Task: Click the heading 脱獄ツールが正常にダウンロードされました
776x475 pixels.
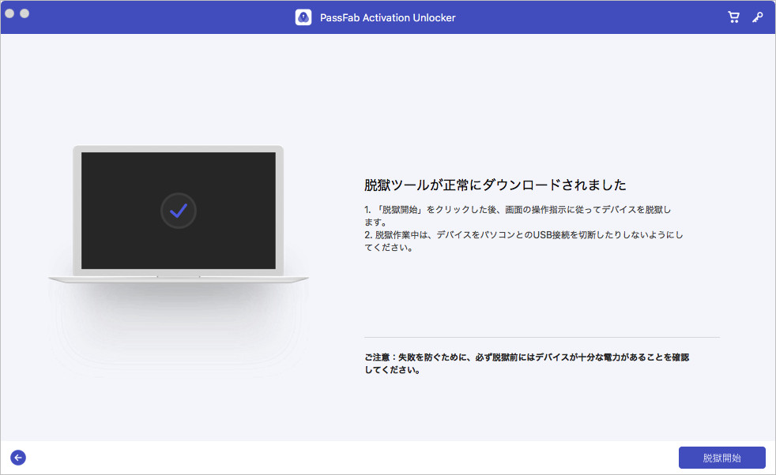Action: pyautogui.click(x=495, y=185)
